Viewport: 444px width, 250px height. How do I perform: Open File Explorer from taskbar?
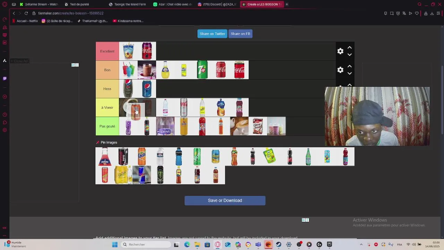(x=197, y=244)
